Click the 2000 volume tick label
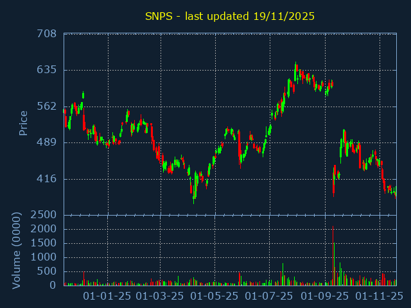The height and width of the screenshot is (308, 411). [42, 229]
